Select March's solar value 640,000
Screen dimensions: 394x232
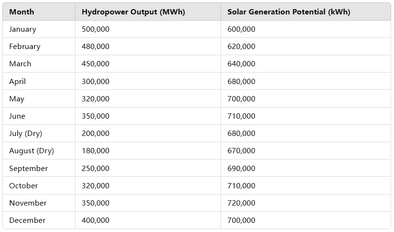[241, 64]
